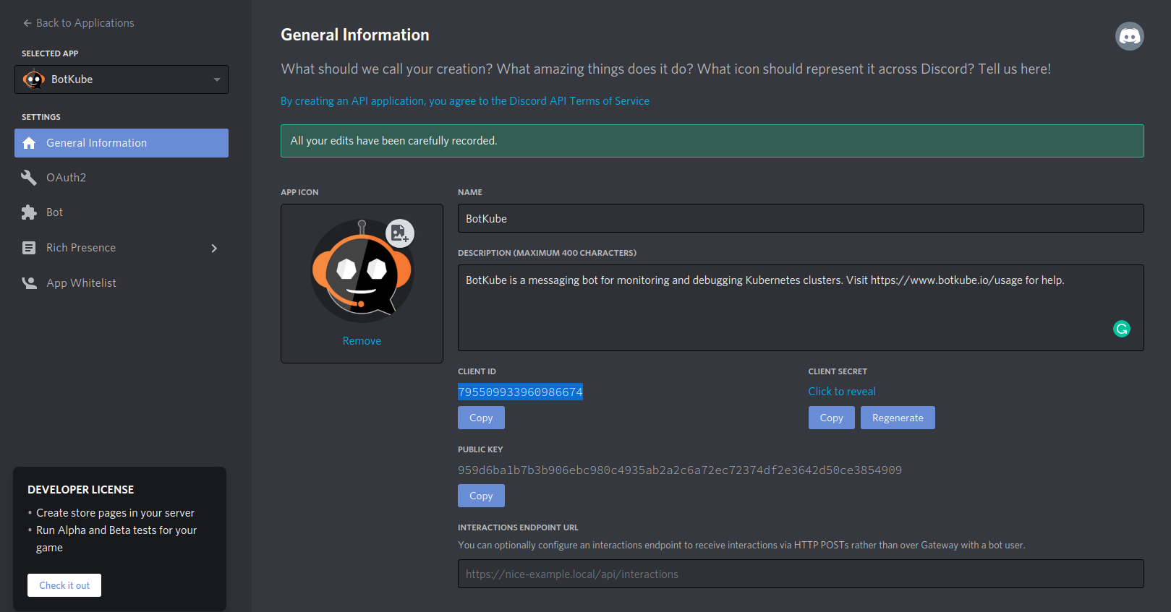Click the upload image icon on app icon
The height and width of the screenshot is (612, 1171).
coord(399,233)
